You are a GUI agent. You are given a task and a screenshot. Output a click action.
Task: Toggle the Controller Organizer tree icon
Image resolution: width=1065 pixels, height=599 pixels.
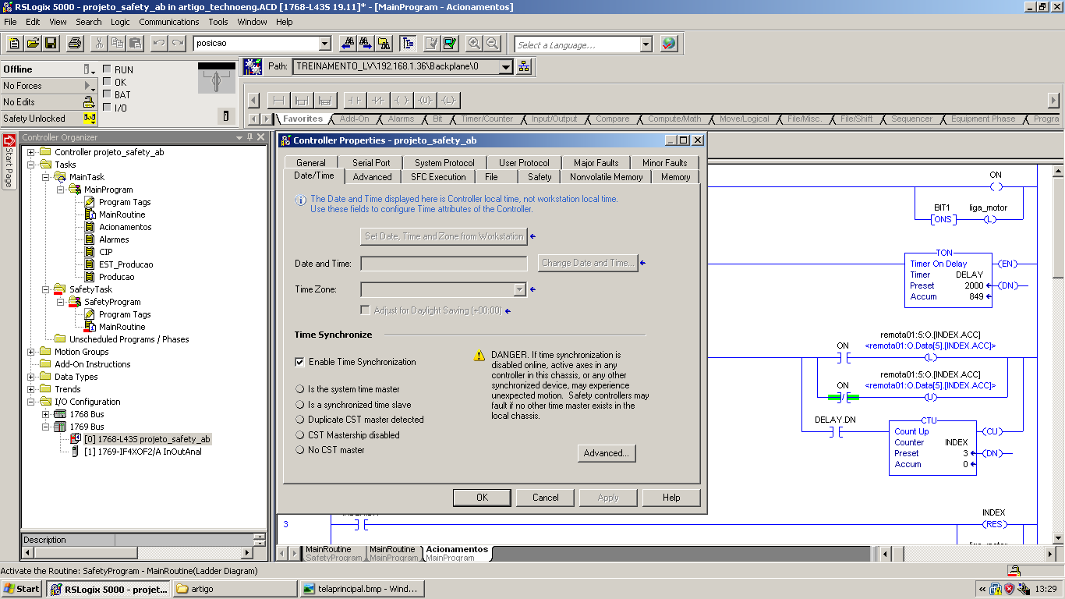[x=408, y=44]
